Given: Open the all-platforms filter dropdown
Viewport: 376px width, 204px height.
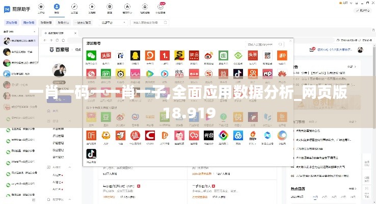Looking at the screenshot, I should [x=113, y=22].
